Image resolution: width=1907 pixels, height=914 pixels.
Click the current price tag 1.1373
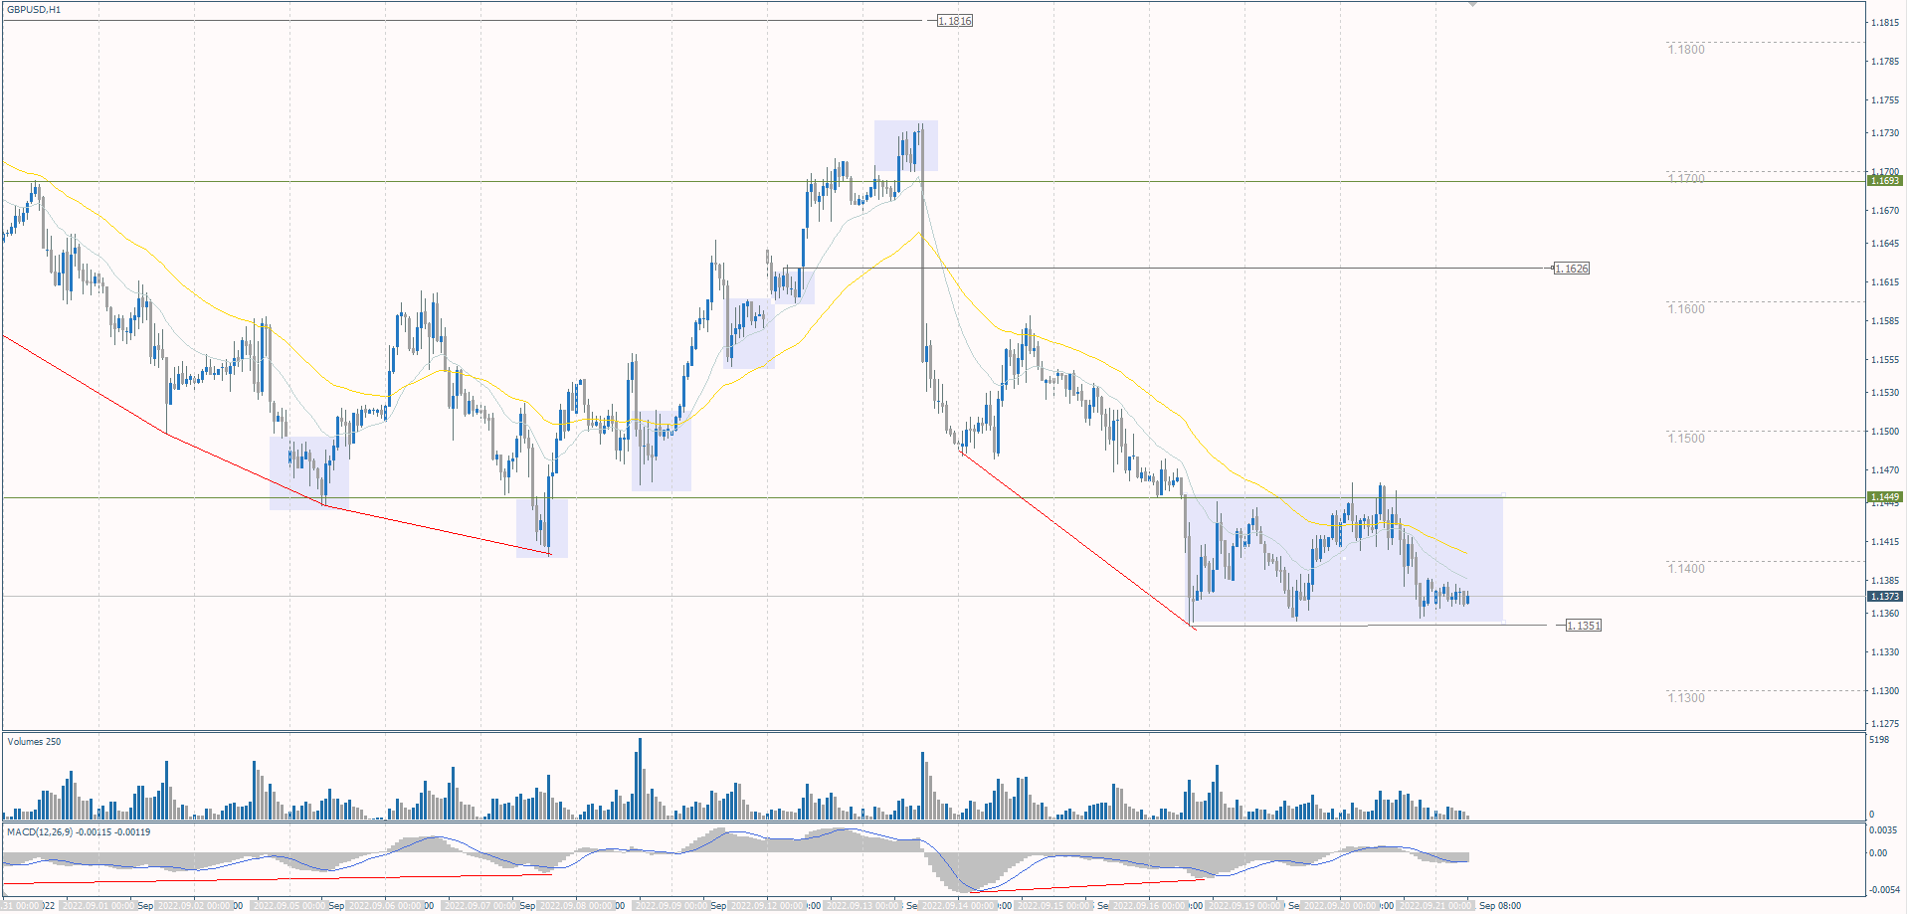pyautogui.click(x=1885, y=597)
